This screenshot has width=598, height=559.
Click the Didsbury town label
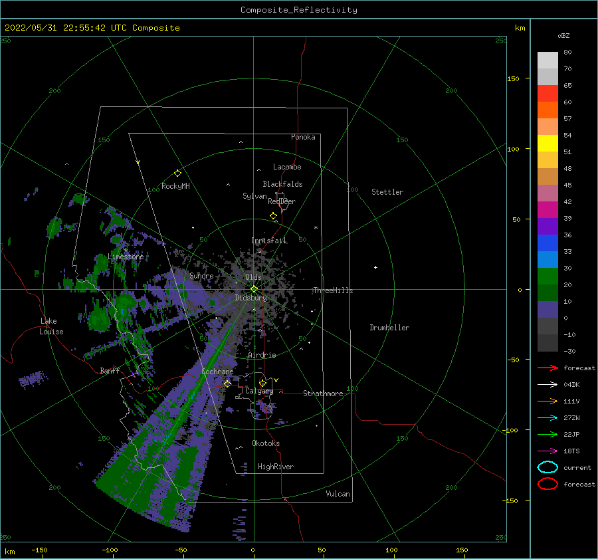click(251, 298)
